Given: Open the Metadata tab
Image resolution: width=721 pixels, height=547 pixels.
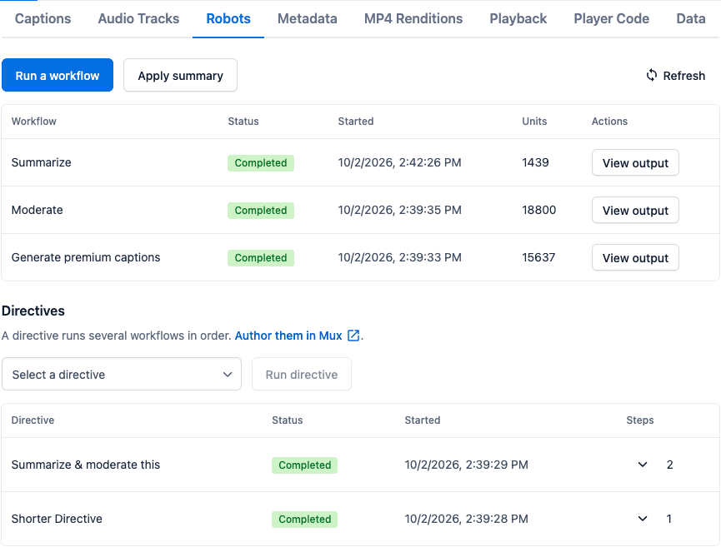Looking at the screenshot, I should click(308, 19).
